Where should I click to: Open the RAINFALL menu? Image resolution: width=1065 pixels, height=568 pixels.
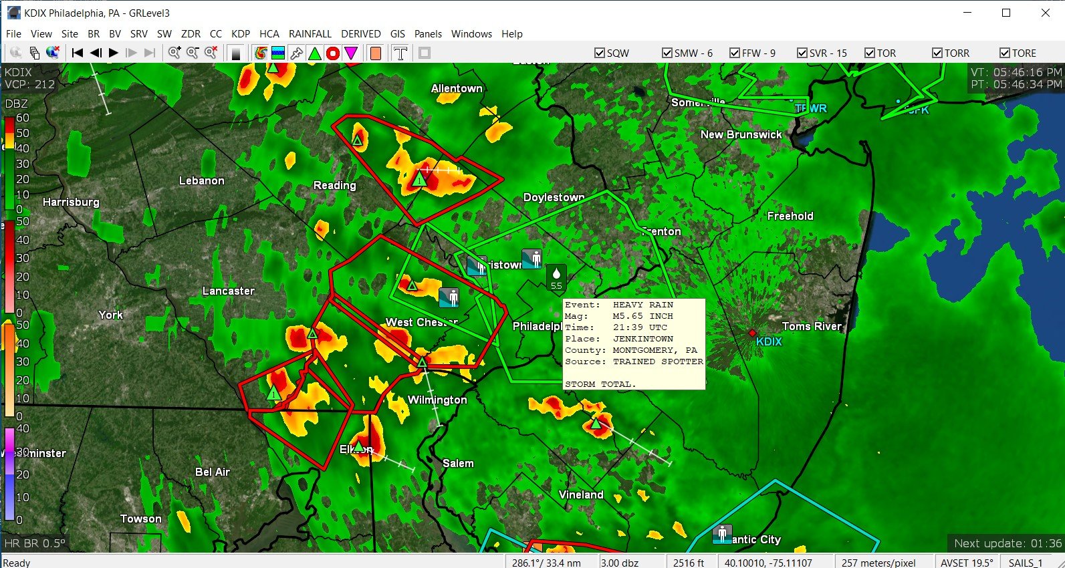tap(310, 33)
